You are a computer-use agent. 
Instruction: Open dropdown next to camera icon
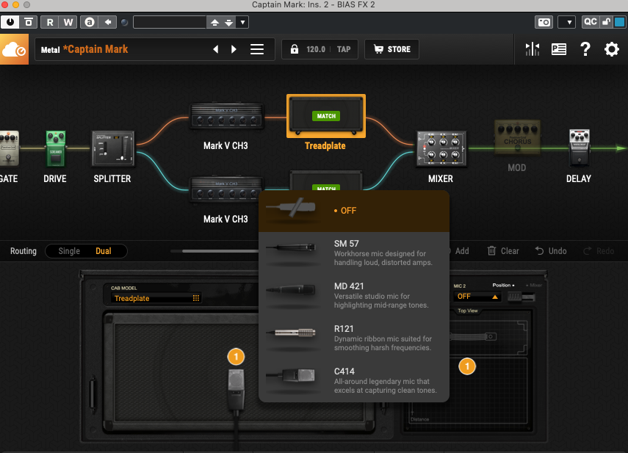567,22
